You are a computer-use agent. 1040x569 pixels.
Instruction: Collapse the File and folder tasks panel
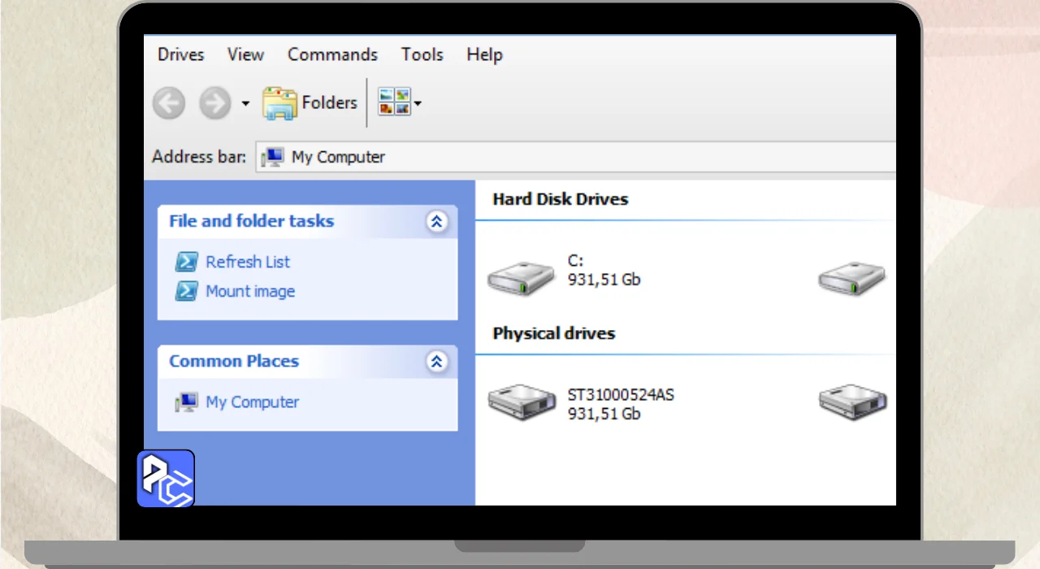point(437,221)
